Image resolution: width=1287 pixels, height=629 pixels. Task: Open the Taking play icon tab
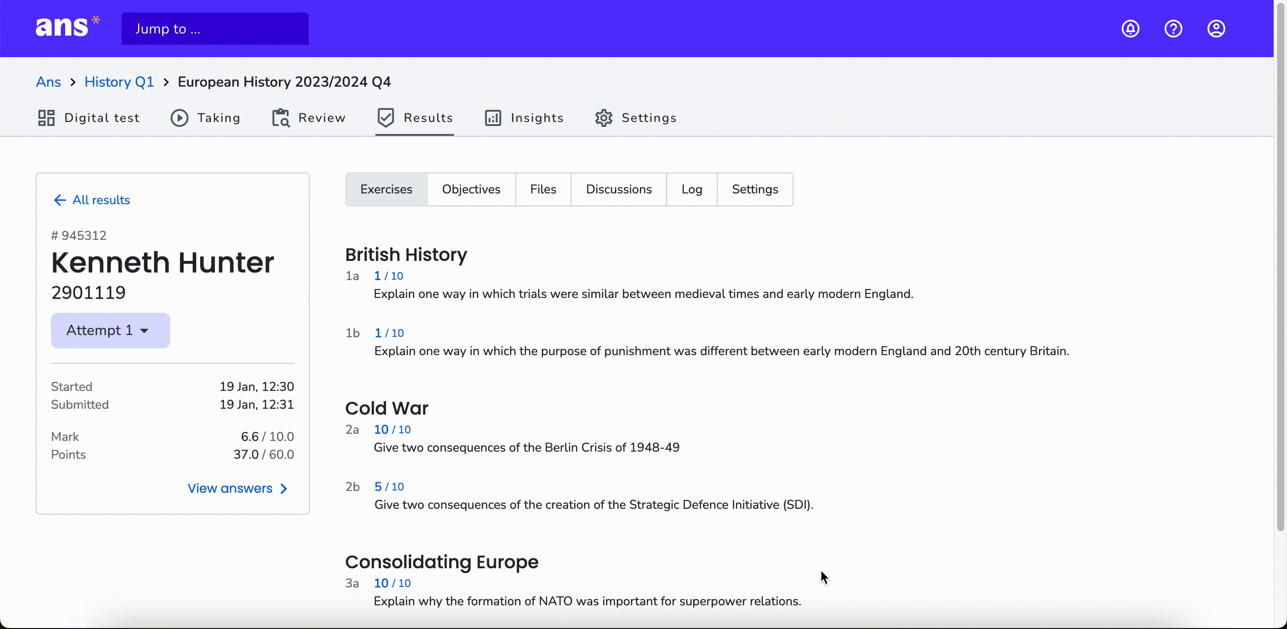pyautogui.click(x=179, y=118)
